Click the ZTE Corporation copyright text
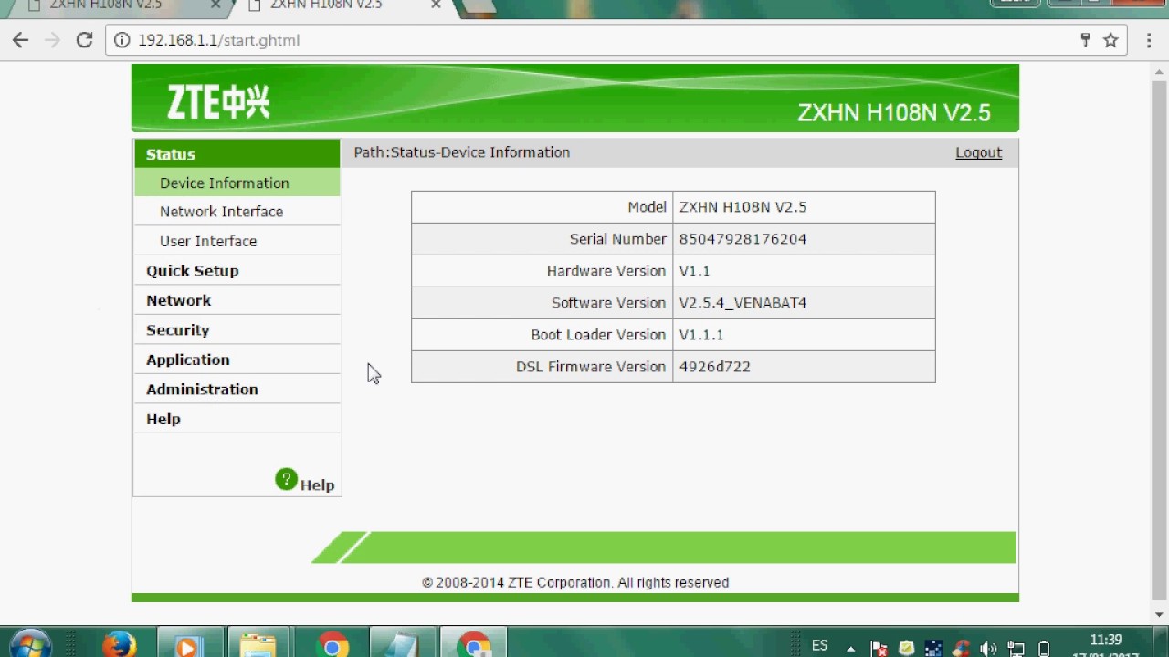Image resolution: width=1169 pixels, height=657 pixels. 575,582
